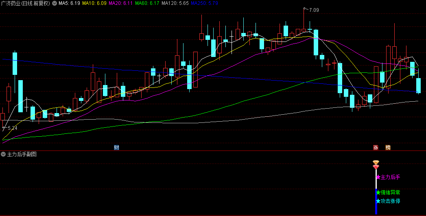Viewport: 426px width, 216px height.
Task: Click the cyan star next to 攻击涨停
Action: pos(378,201)
